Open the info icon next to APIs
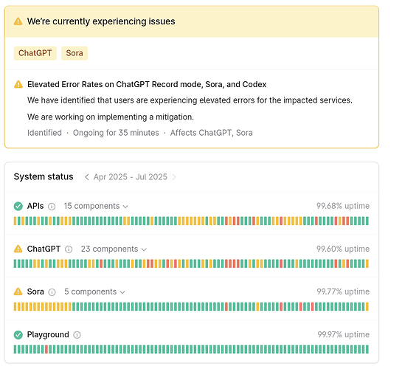Screen dimensions: 402x369 coord(52,207)
